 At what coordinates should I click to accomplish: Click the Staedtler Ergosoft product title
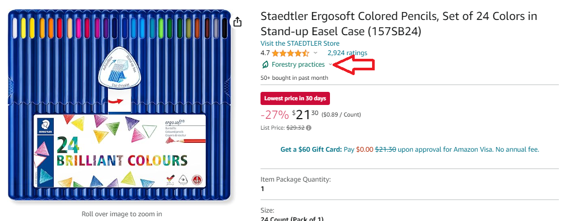click(x=398, y=24)
